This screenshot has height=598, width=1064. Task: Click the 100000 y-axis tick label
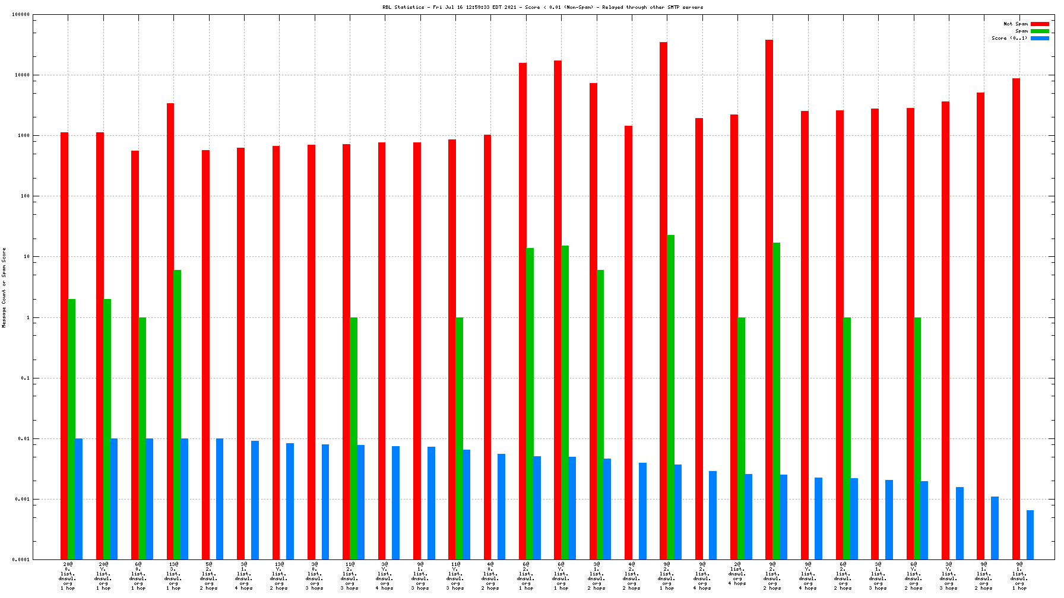(21, 15)
